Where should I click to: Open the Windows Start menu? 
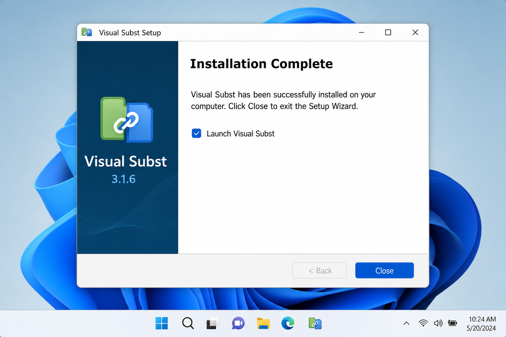coord(161,323)
